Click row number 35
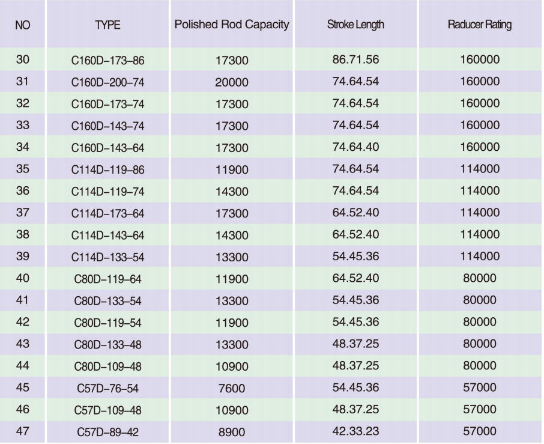The height and width of the screenshot is (444, 544). coord(22,169)
